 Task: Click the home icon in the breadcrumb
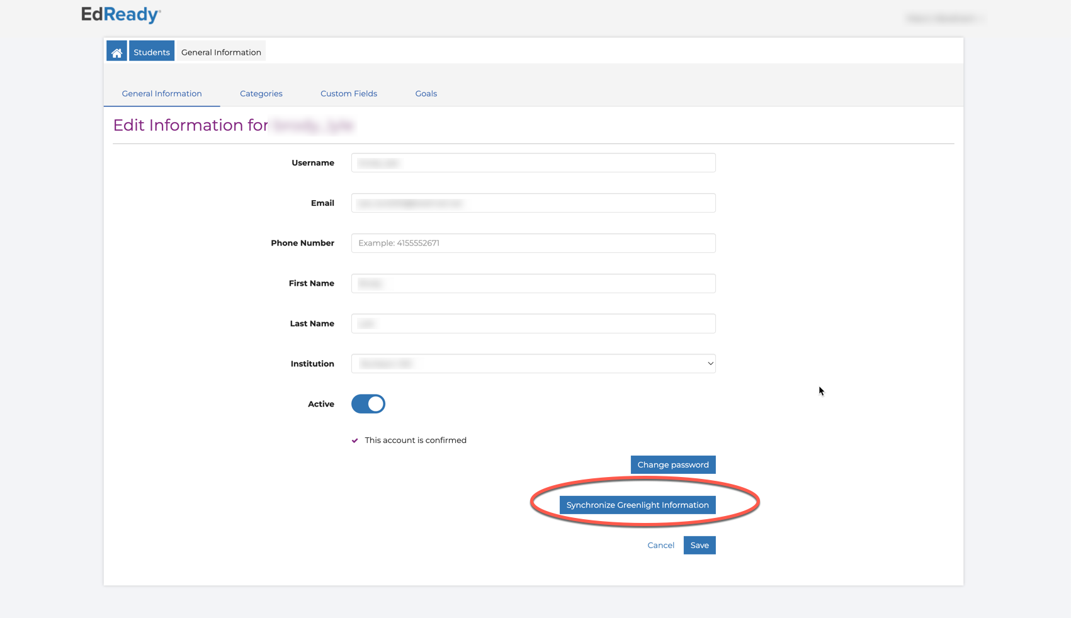coord(116,51)
